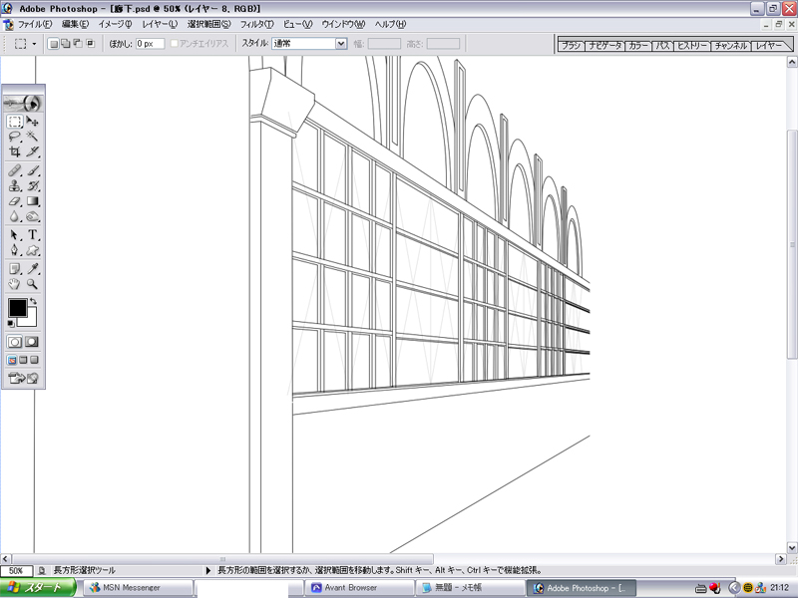Open the チャンネル palette tab
798x598 pixels.
731,46
